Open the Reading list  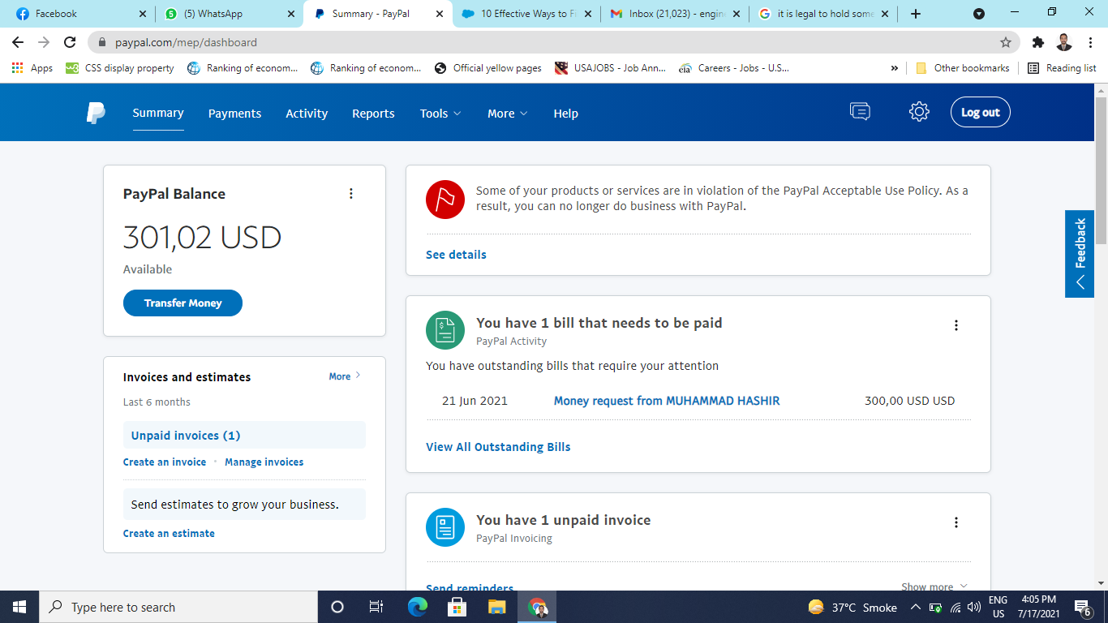[x=1062, y=68]
